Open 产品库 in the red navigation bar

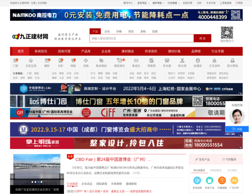tap(86, 51)
